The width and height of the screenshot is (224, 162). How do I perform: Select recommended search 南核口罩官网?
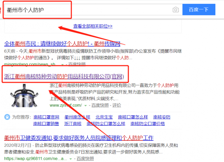[x=46, y=117]
